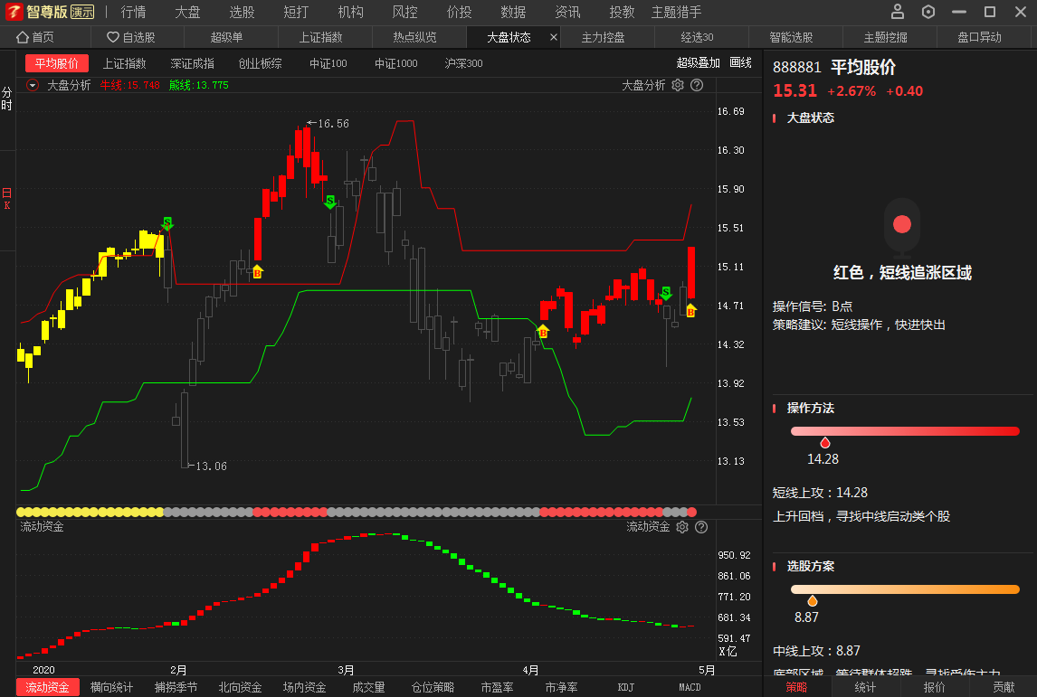Open the 贡献 tab in right panel
Image resolution: width=1037 pixels, height=697 pixels.
click(1004, 687)
